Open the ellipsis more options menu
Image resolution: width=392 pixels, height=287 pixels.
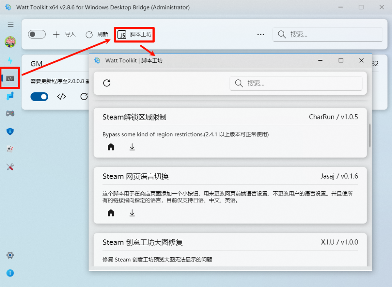pyautogui.click(x=261, y=34)
